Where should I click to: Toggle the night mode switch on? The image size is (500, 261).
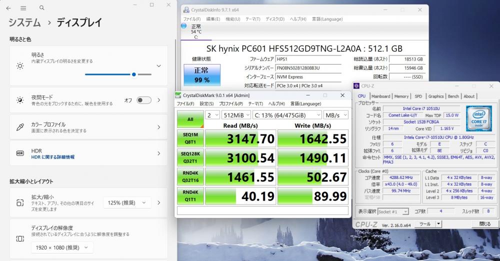pyautogui.click(x=143, y=100)
